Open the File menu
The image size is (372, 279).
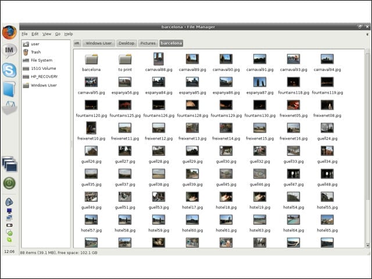coord(24,34)
